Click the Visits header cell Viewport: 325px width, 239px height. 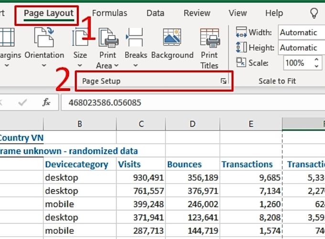pos(141,164)
